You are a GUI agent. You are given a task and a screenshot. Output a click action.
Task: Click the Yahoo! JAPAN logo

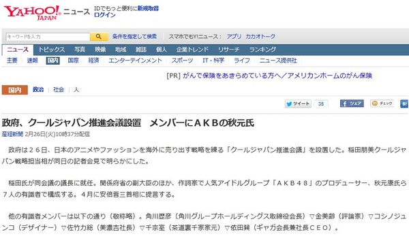tap(32, 12)
